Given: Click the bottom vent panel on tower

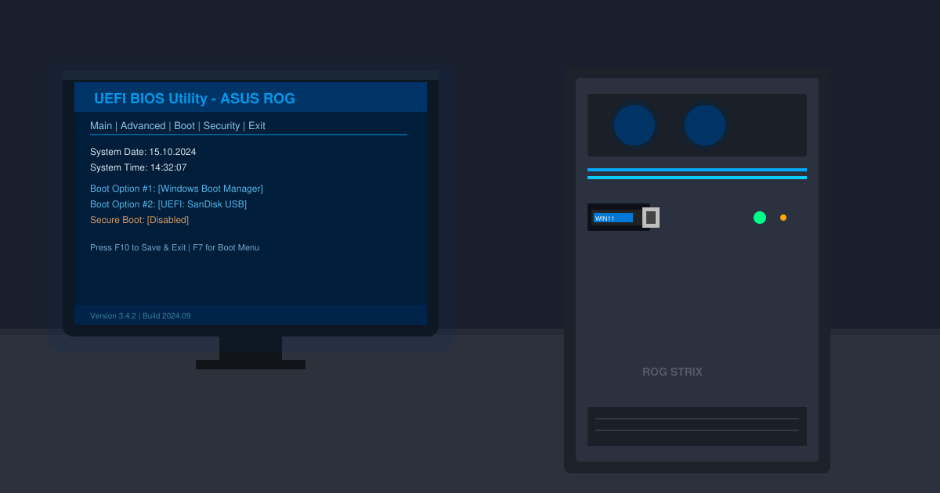Looking at the screenshot, I should pyautogui.click(x=697, y=426).
